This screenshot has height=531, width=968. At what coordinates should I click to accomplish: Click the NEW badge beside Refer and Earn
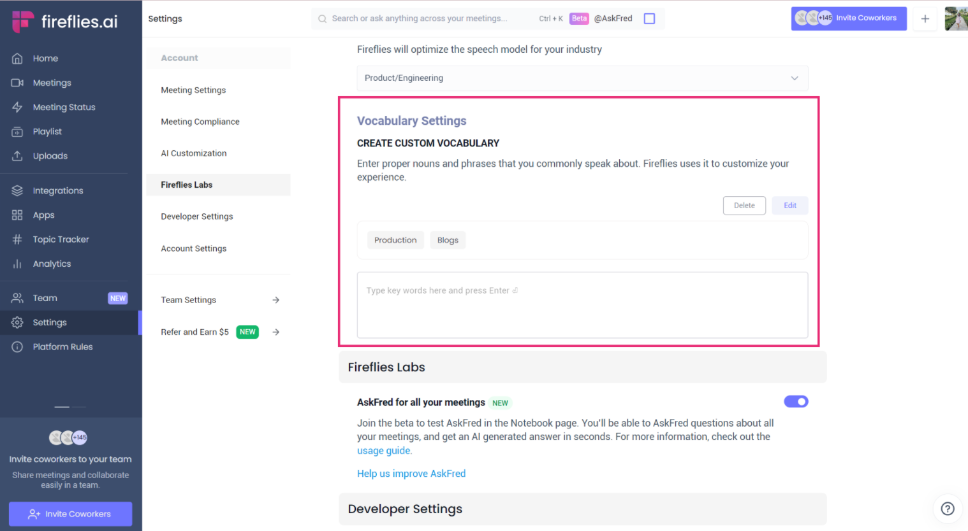coord(247,332)
